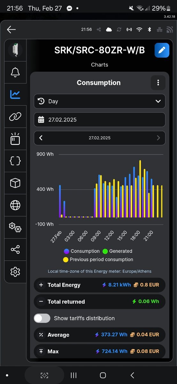The height and width of the screenshot is (384, 177).
Task: Go back with the top arrow
Action: click(x=11, y=29)
